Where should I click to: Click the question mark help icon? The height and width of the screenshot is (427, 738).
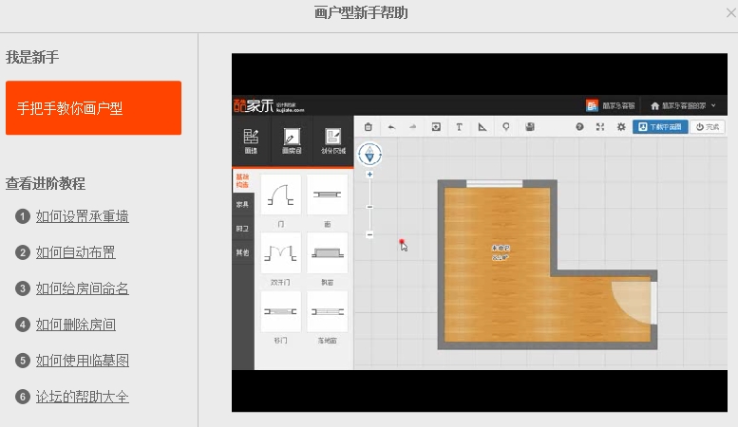click(x=579, y=127)
